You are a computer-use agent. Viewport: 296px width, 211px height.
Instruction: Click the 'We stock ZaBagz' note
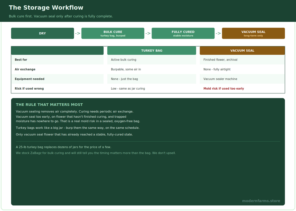coord(96,153)
